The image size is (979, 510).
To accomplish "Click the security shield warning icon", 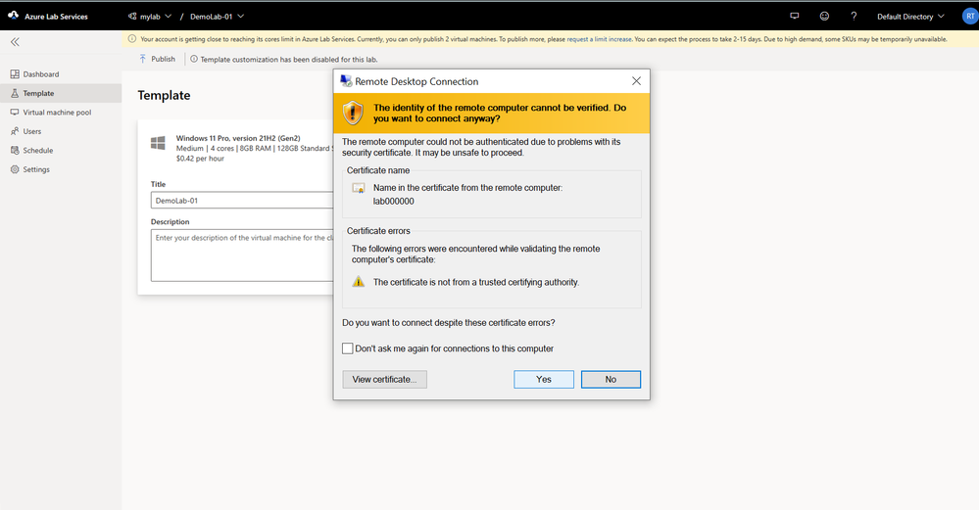I will (x=353, y=113).
